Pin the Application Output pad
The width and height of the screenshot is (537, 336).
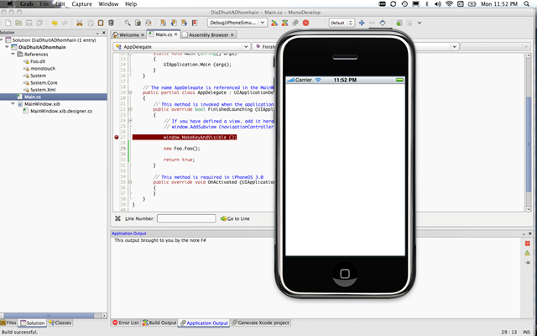[528, 263]
